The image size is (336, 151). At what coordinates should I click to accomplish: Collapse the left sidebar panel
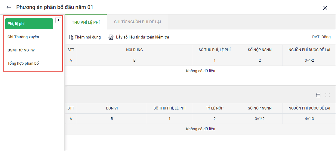[58, 20]
